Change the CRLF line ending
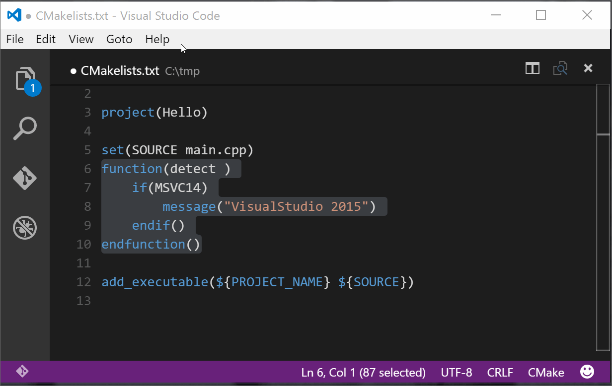The image size is (612, 386). coord(500,372)
